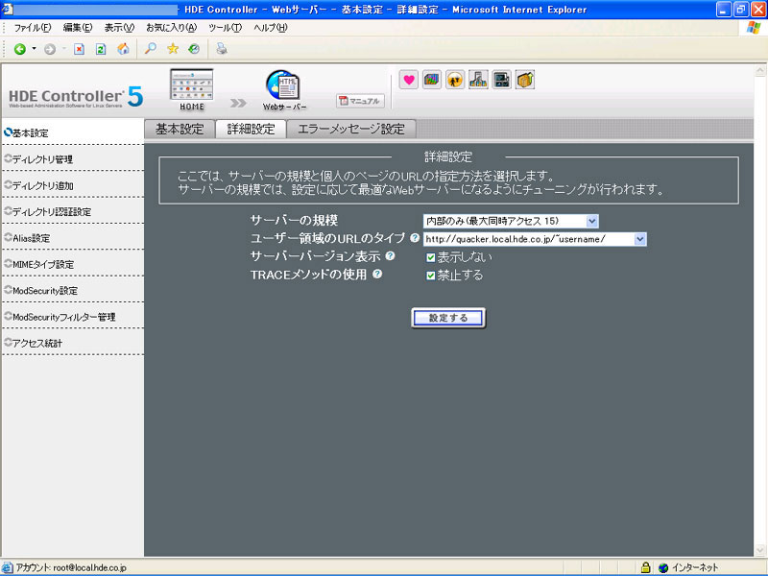Click the Refresh page icon
The image size is (768, 576).
click(x=101, y=49)
